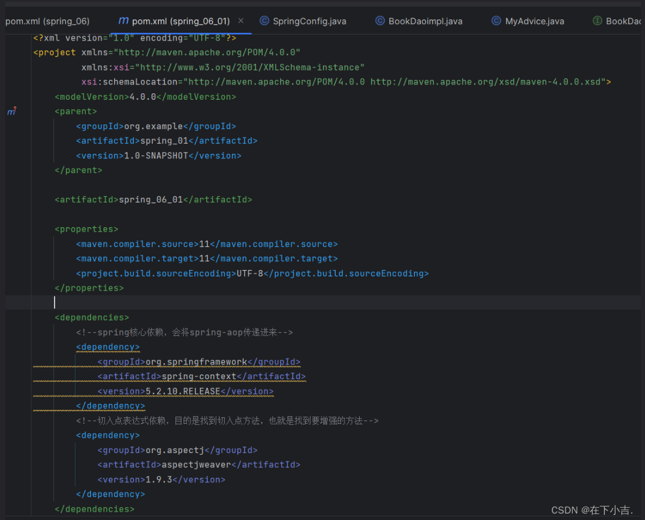Click the modelVersion 4.0.0 line
The width and height of the screenshot is (645, 520).
click(145, 97)
